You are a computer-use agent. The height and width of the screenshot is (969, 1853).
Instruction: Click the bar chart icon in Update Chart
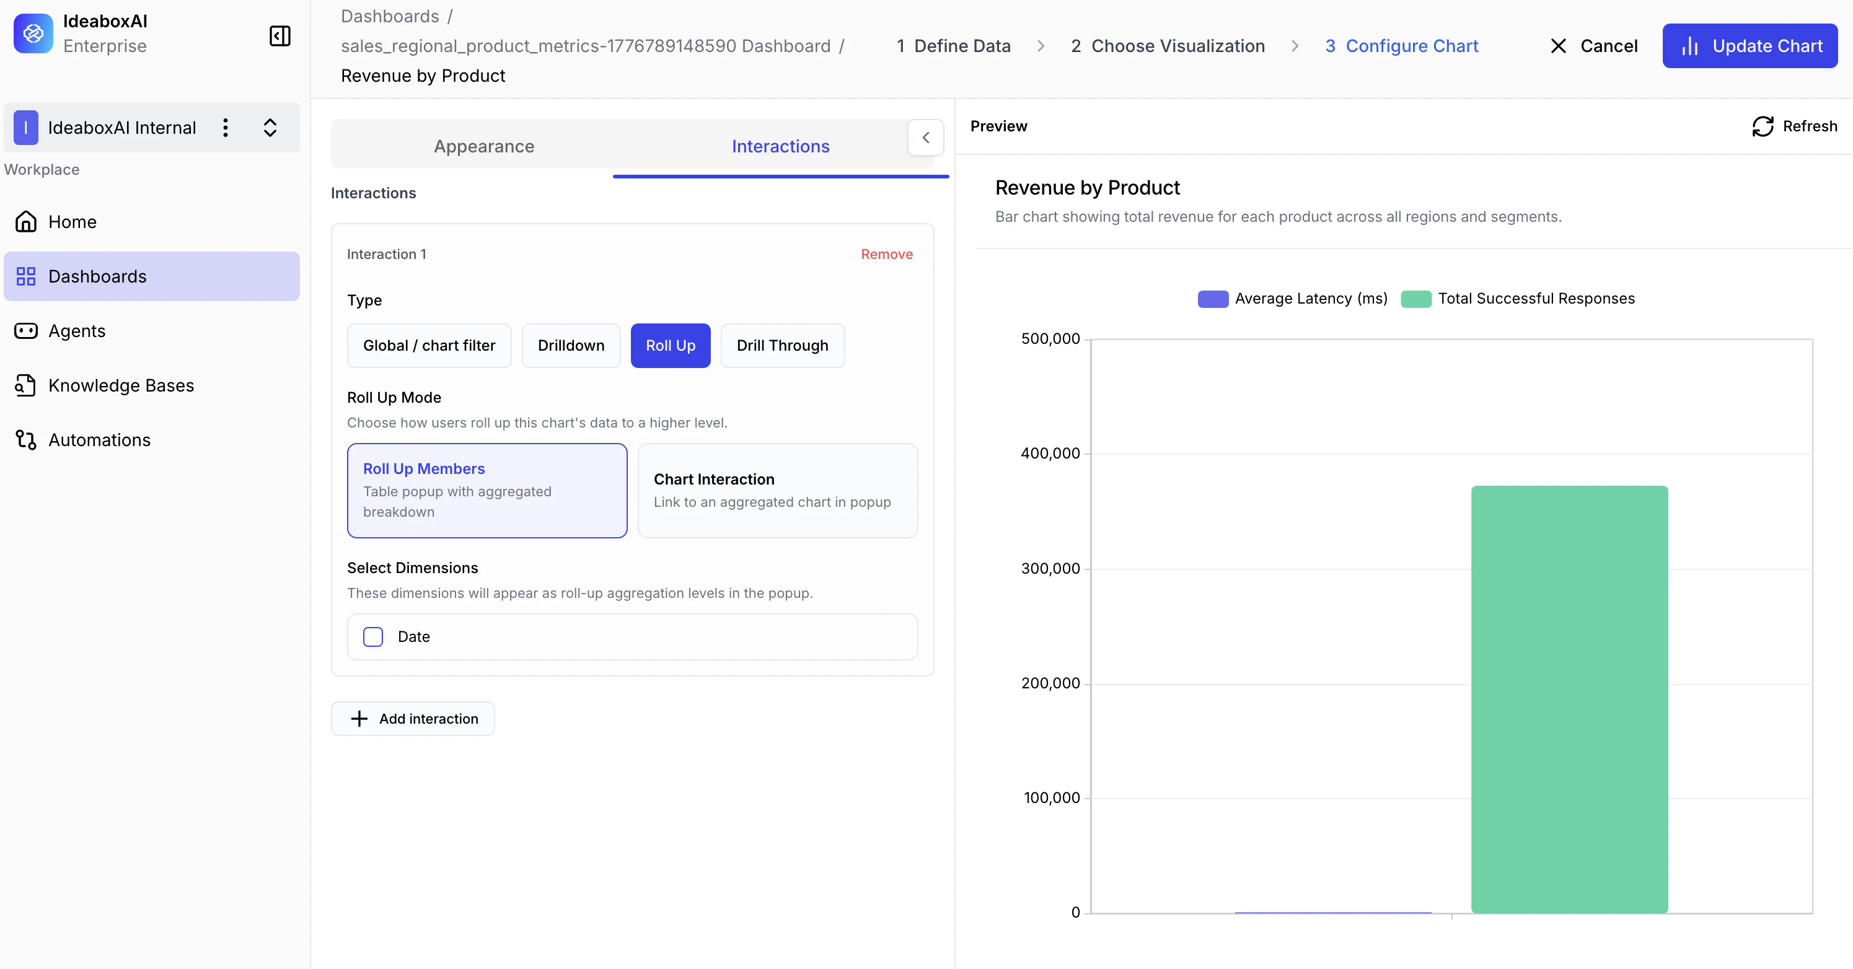pos(1690,46)
